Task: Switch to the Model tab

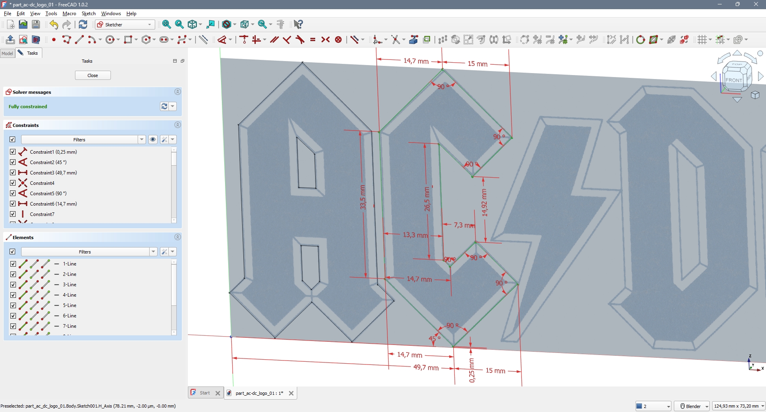Action: coord(7,53)
